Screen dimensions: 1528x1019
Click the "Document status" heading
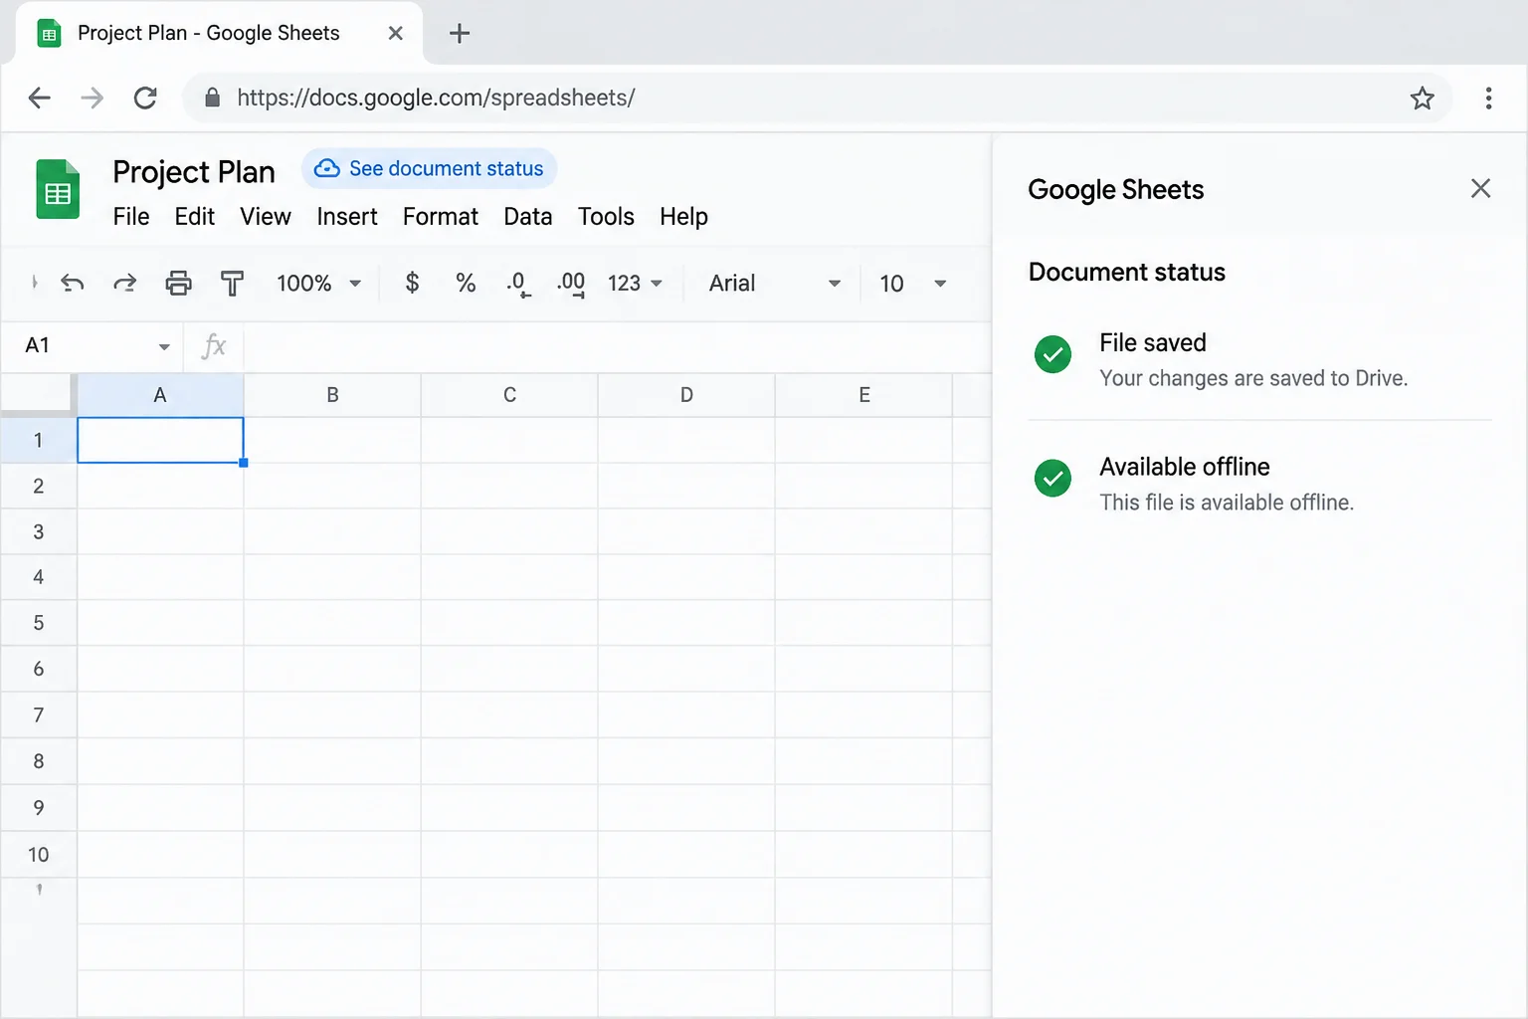point(1127,272)
